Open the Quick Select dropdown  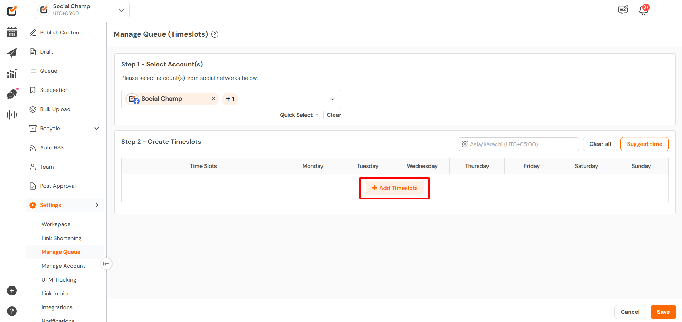[x=299, y=115]
